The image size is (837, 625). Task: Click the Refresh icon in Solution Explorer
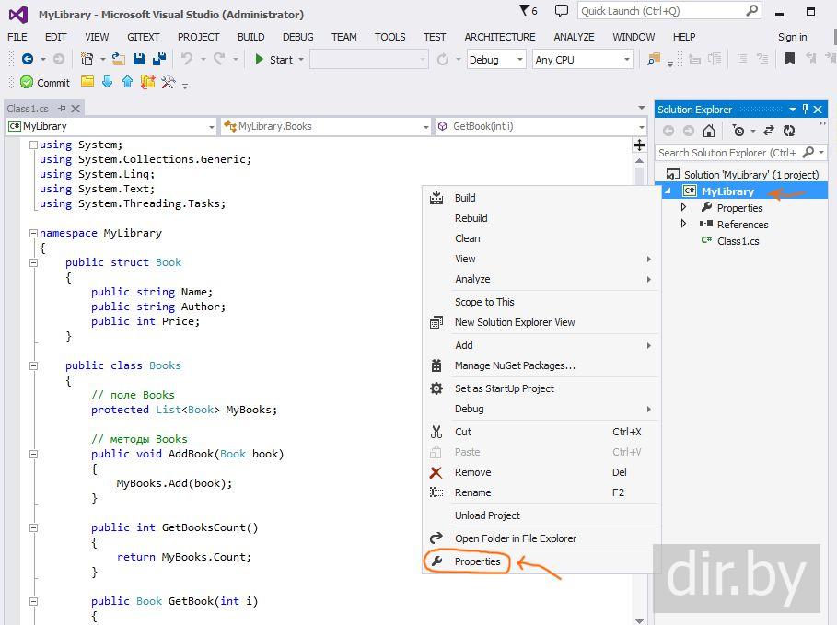(x=789, y=131)
